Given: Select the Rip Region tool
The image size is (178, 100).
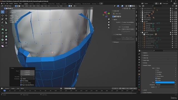Looking at the screenshot, I should pyautogui.click(x=6, y=46).
